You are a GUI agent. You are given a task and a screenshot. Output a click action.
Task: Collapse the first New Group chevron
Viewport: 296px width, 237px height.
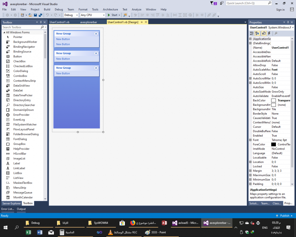click(96, 34)
